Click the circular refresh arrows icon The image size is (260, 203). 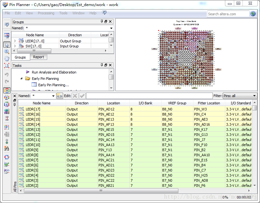7,157
